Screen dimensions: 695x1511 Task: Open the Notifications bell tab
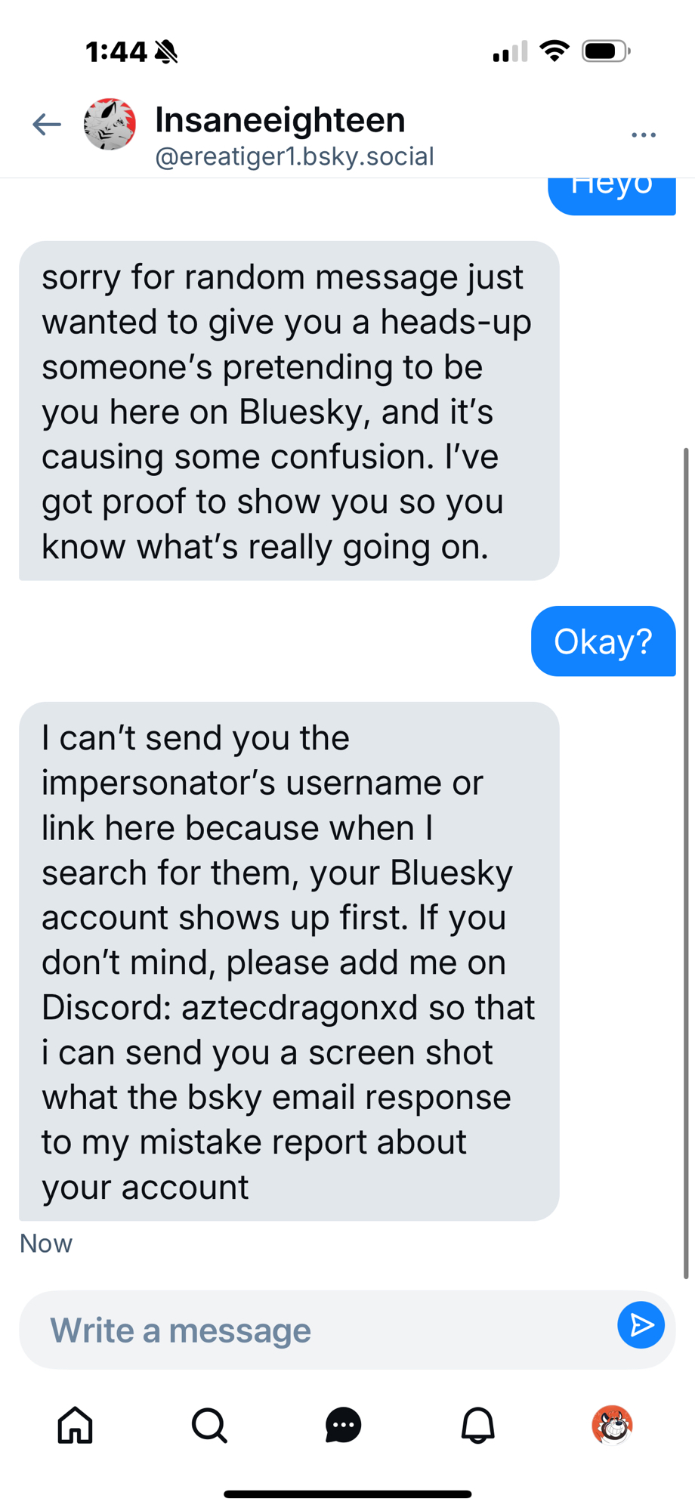point(477,1426)
